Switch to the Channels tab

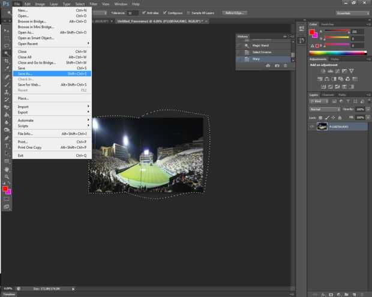[328, 95]
